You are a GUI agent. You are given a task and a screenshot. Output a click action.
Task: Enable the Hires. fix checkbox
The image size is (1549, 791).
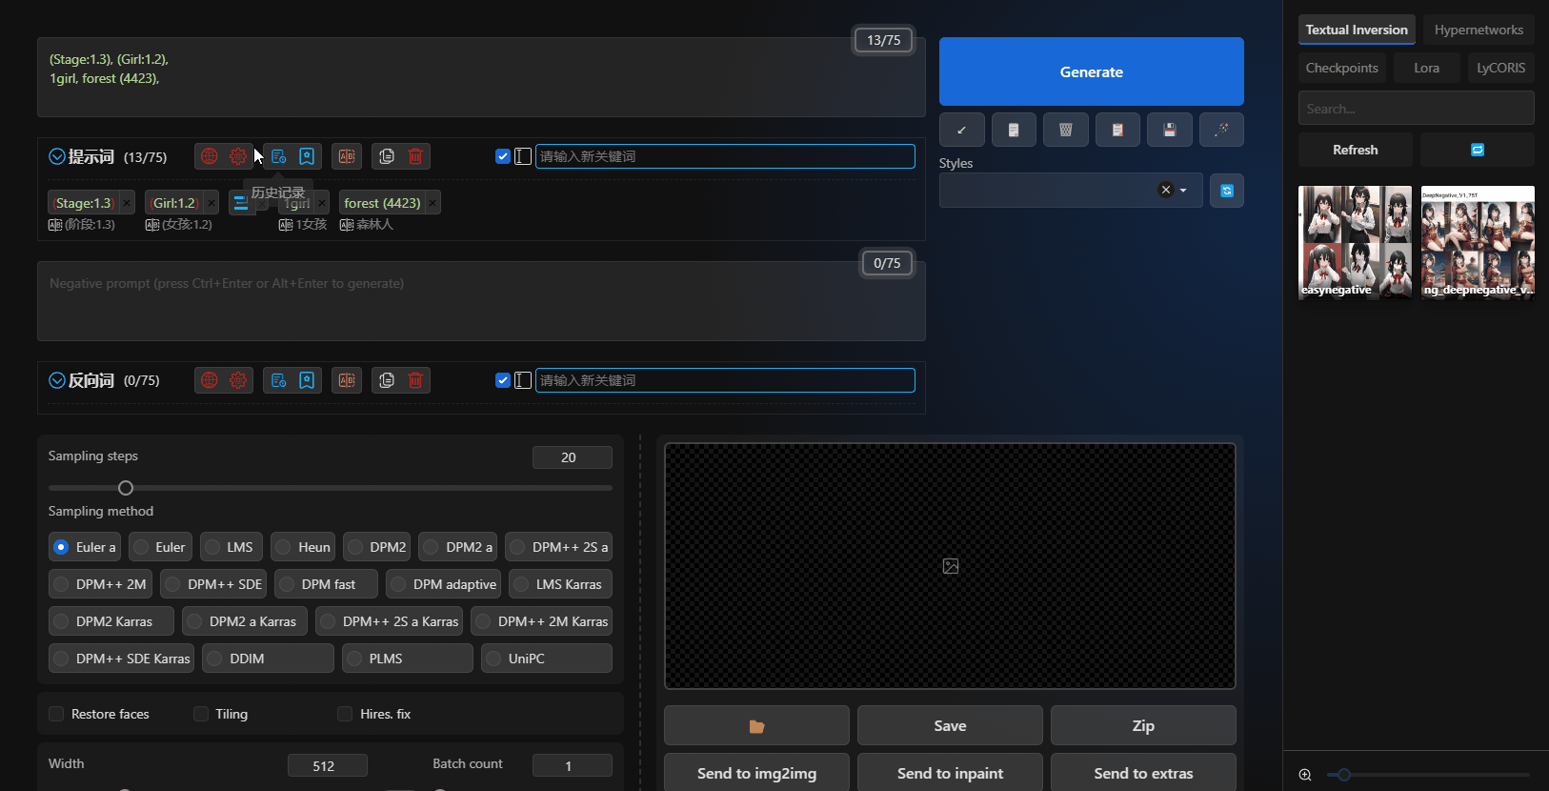tap(345, 714)
